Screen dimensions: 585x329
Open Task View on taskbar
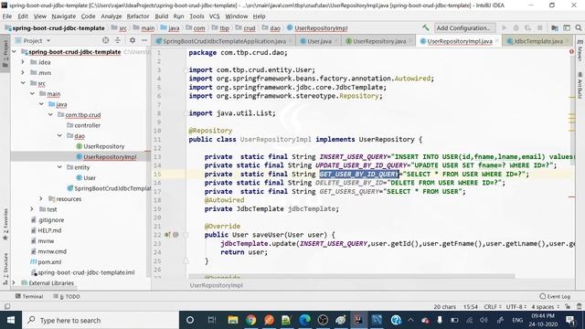[212, 320]
